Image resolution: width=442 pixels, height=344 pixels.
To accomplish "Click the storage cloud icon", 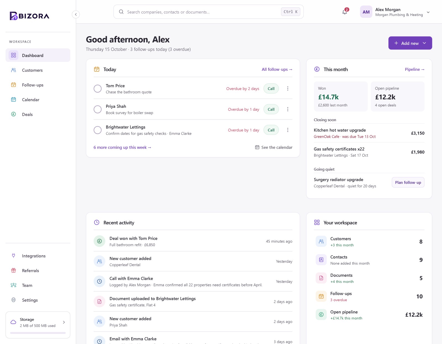I will pos(13,322).
